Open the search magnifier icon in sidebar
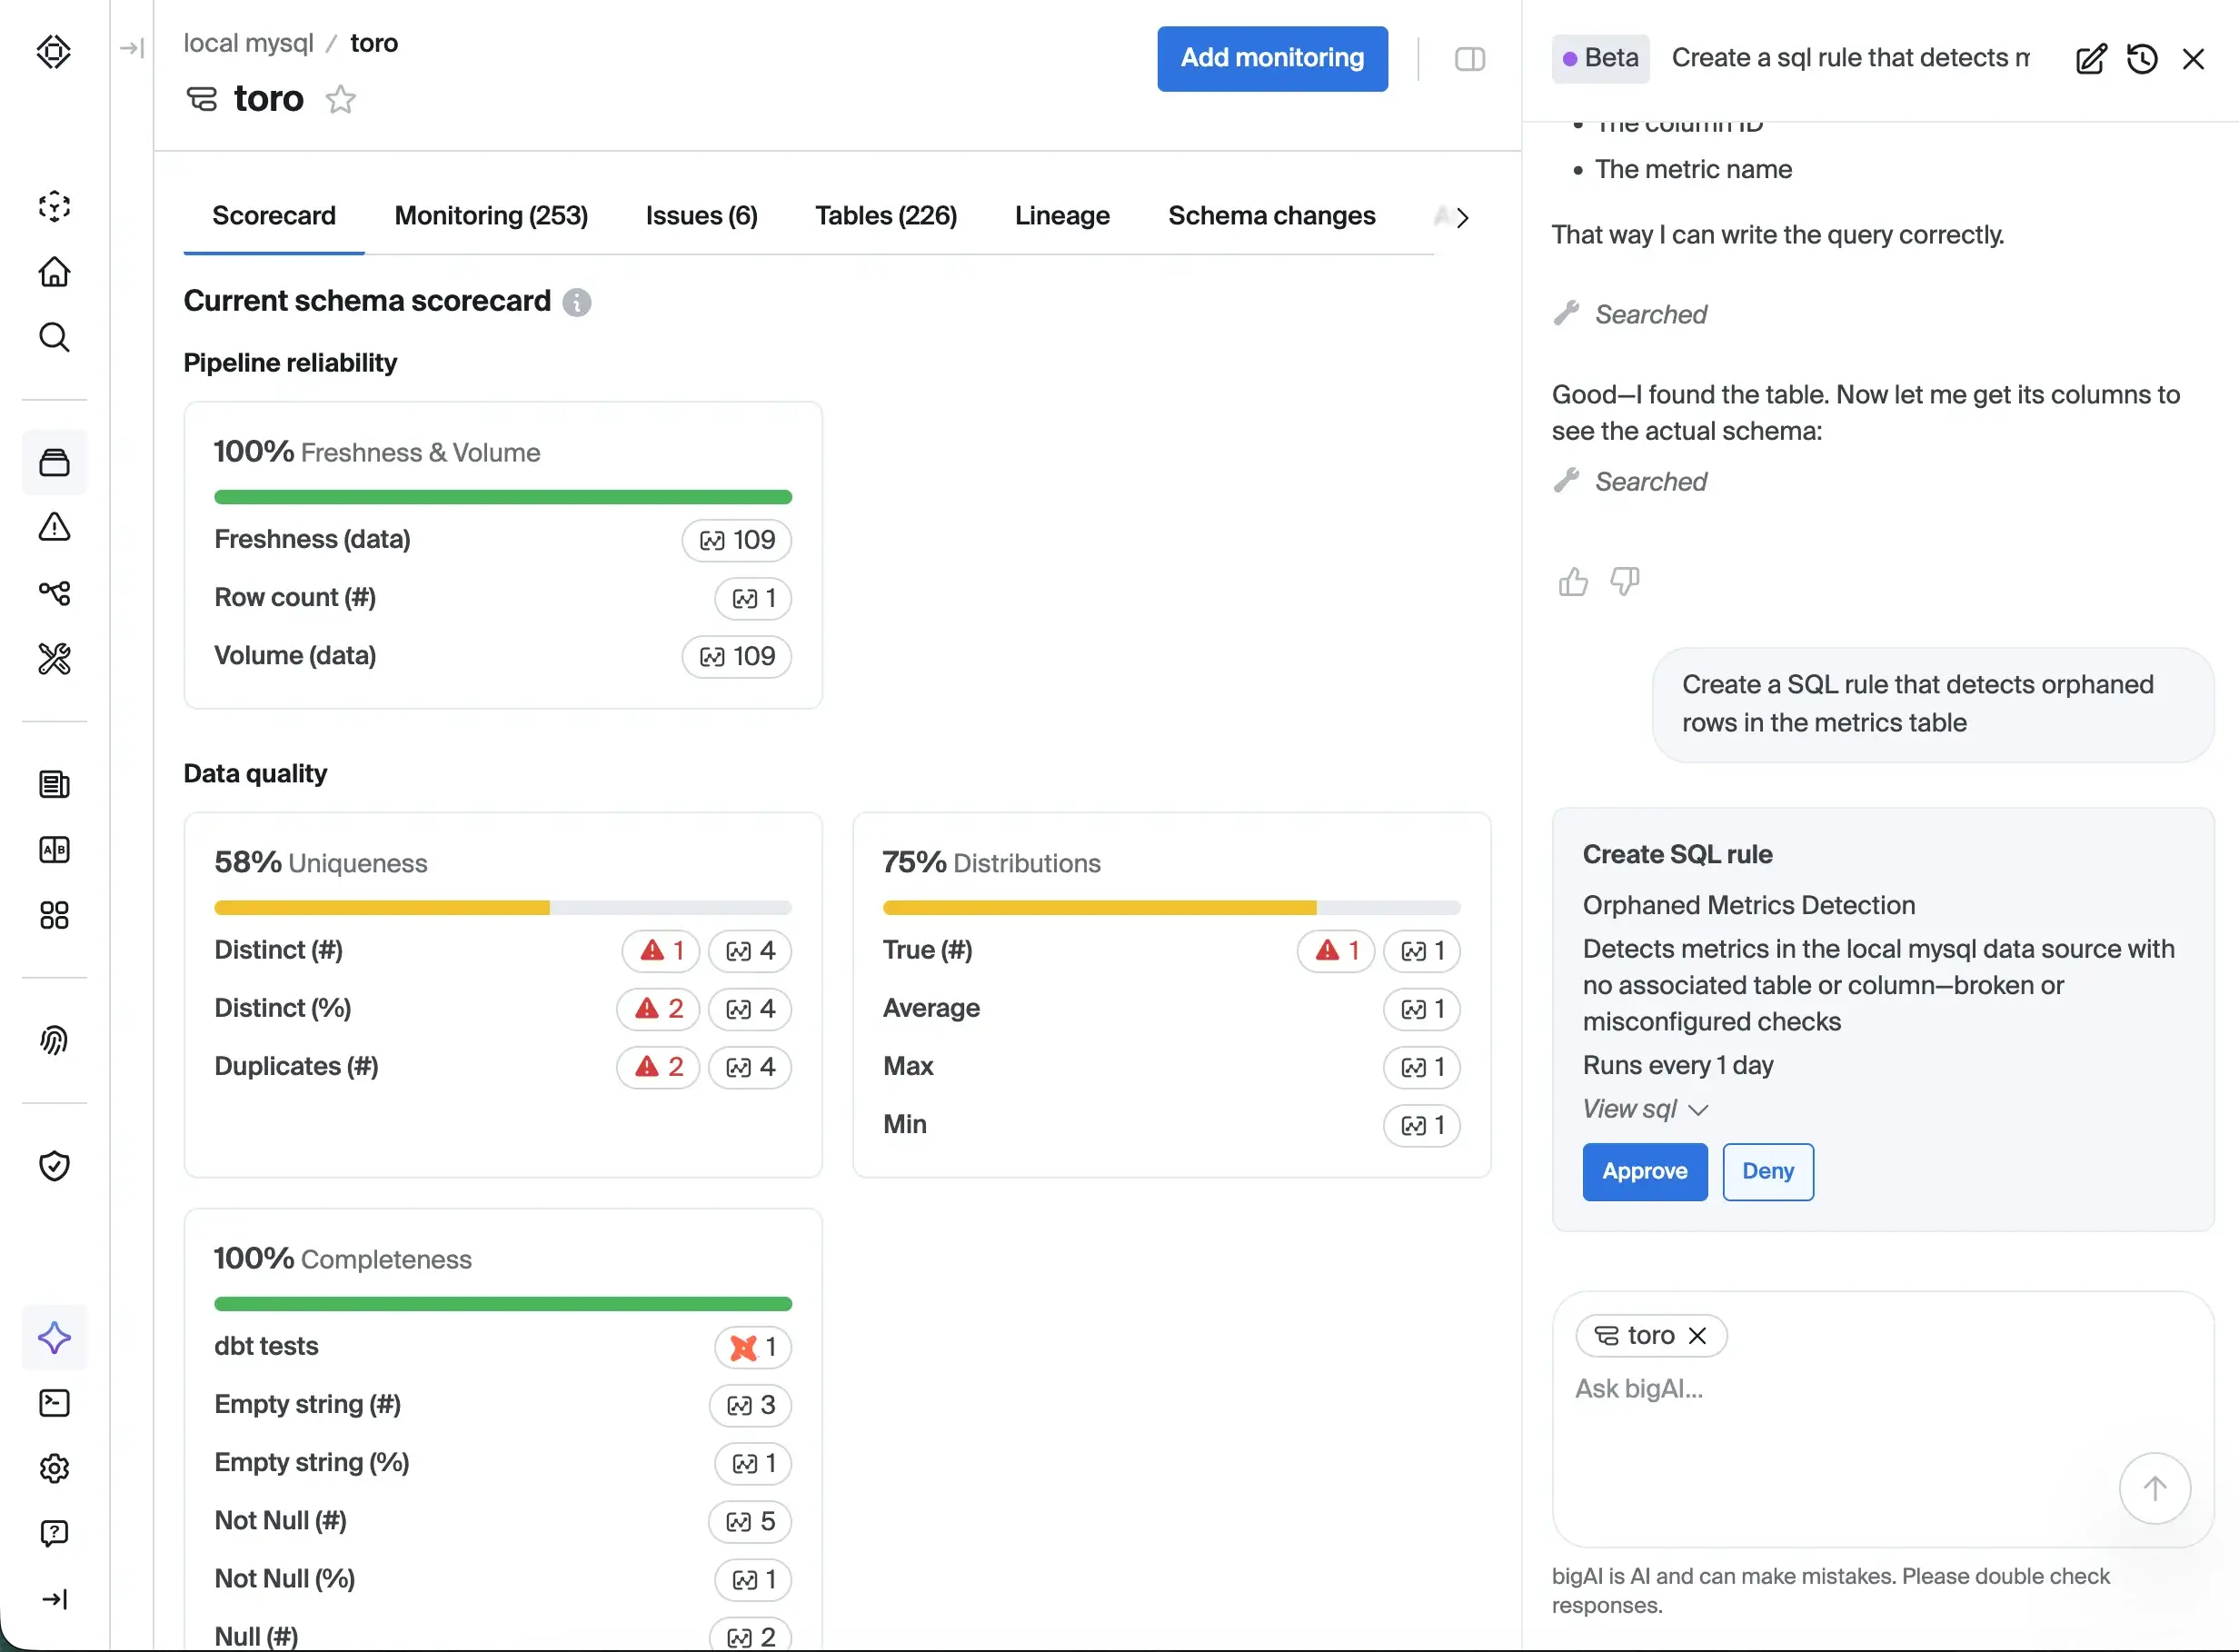The image size is (2239, 1652). tap(54, 337)
